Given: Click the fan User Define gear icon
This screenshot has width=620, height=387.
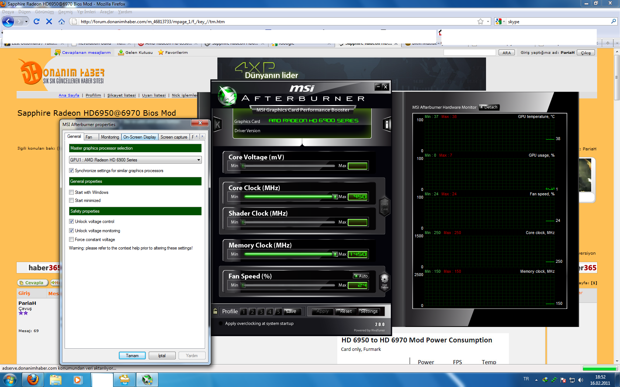Looking at the screenshot, I should pyautogui.click(x=385, y=282).
